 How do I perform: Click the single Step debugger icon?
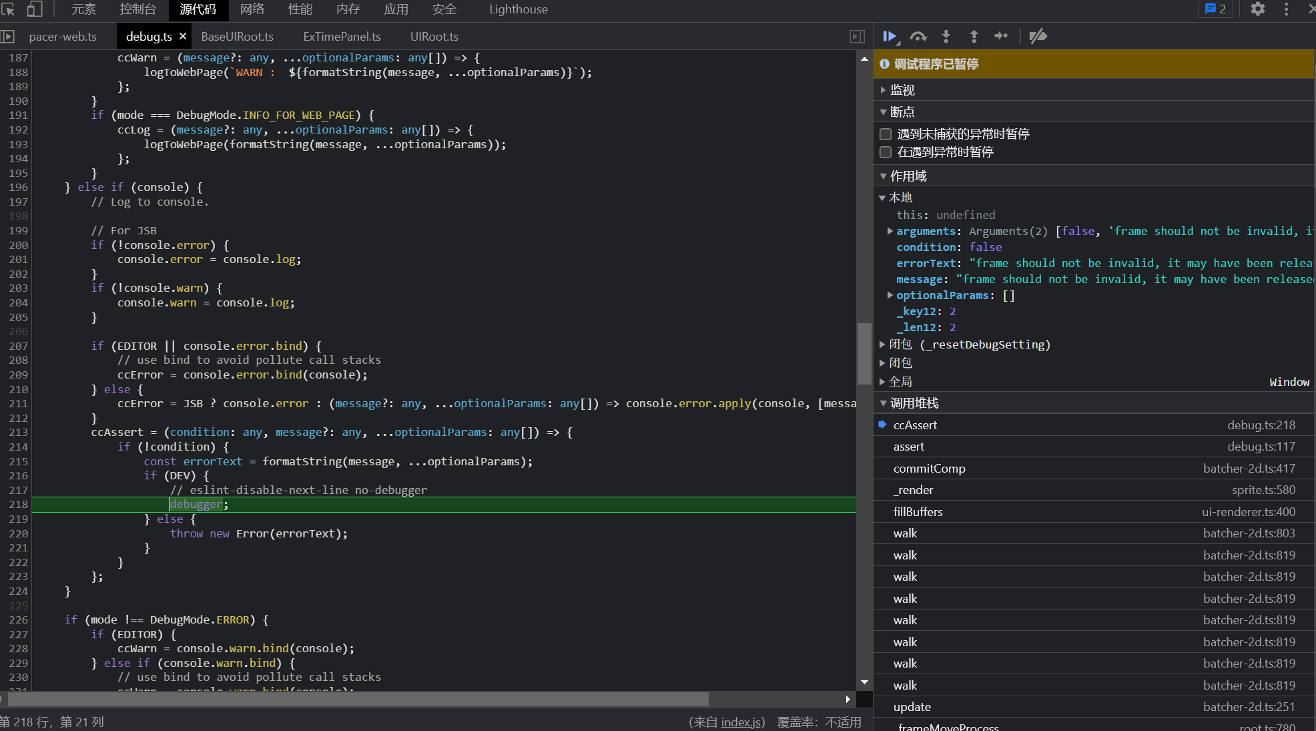pyautogui.click(x=1001, y=36)
